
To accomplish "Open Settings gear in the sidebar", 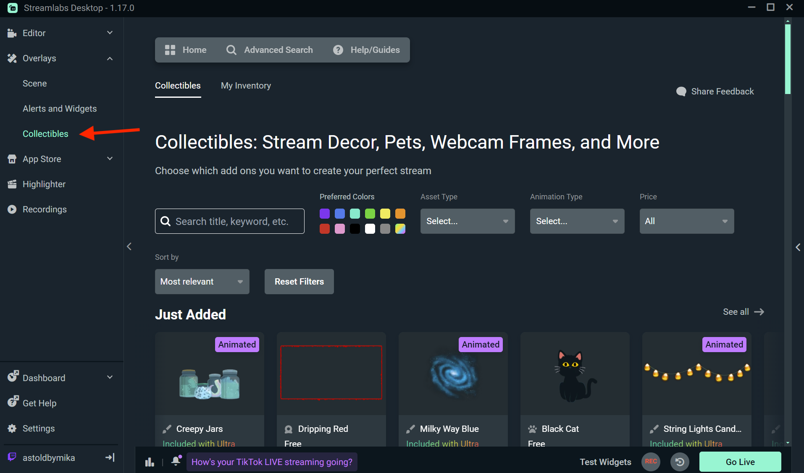I will click(x=38, y=429).
